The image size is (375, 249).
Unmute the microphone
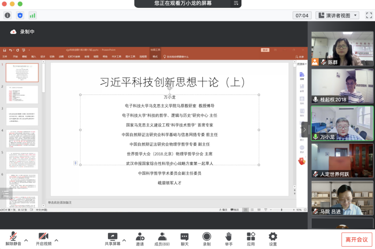click(13, 239)
